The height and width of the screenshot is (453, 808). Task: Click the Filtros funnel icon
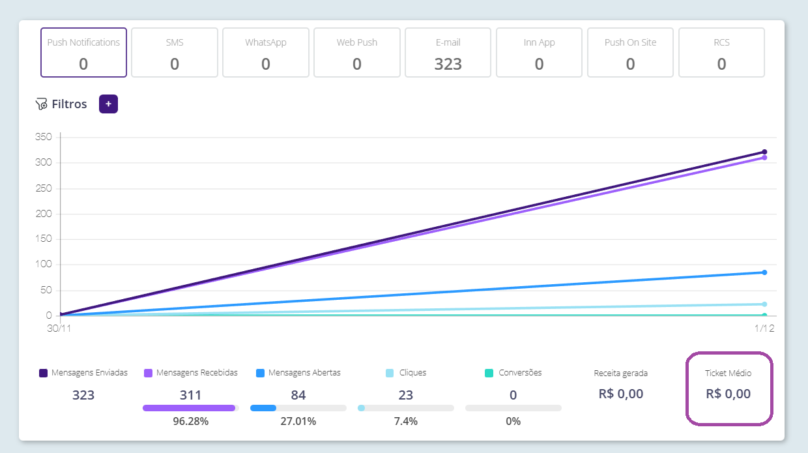pyautogui.click(x=41, y=104)
